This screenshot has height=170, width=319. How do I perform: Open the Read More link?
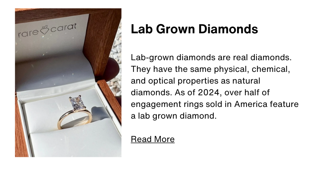153,139
